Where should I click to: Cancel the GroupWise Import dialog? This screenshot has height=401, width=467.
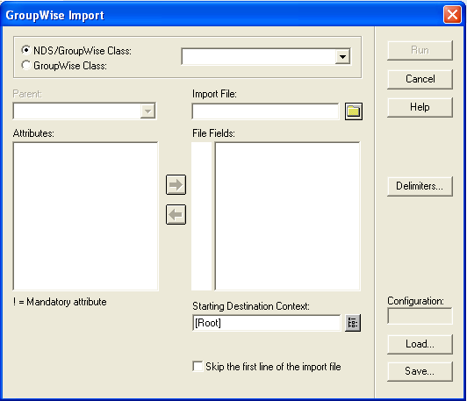(420, 79)
